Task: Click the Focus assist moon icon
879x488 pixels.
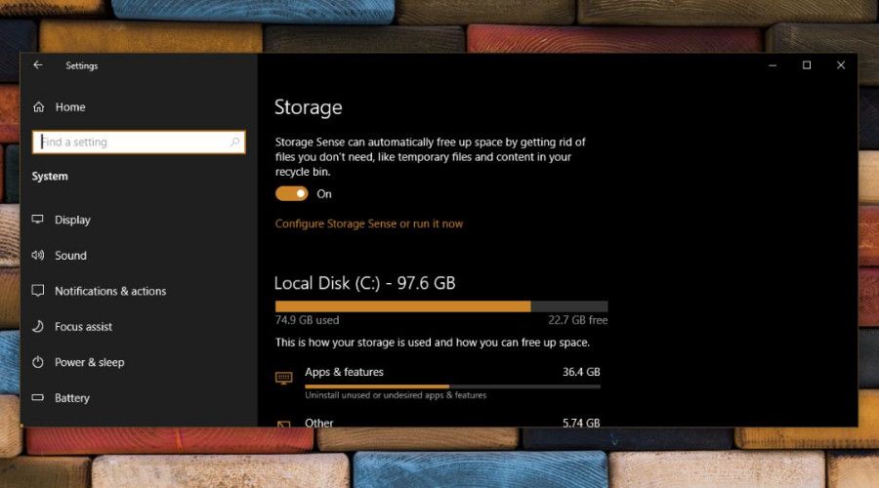Action: (38, 327)
